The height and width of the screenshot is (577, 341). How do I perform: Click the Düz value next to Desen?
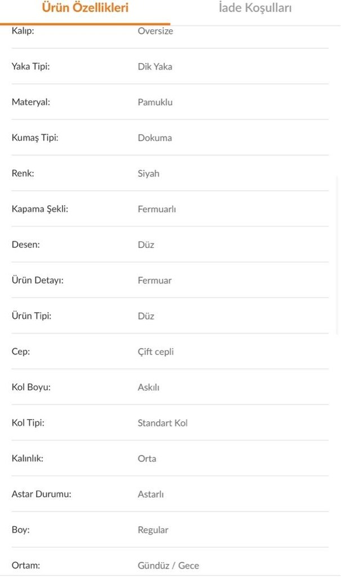point(146,245)
